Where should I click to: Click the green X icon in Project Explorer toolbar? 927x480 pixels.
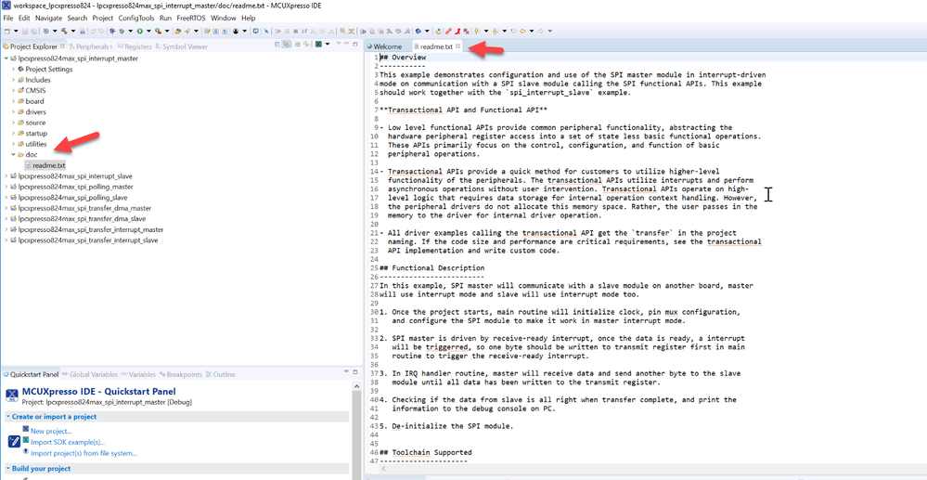tap(318, 45)
